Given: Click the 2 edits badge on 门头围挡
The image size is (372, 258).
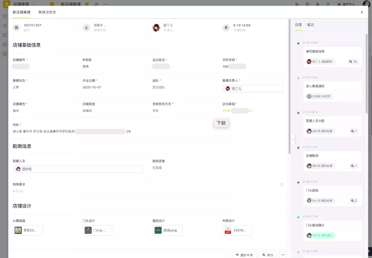Looking at the screenshot, I should 353,200.
